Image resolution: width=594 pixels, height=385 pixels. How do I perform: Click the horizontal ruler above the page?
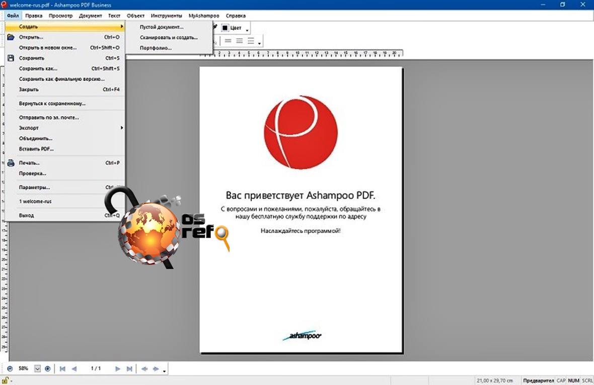(302, 54)
